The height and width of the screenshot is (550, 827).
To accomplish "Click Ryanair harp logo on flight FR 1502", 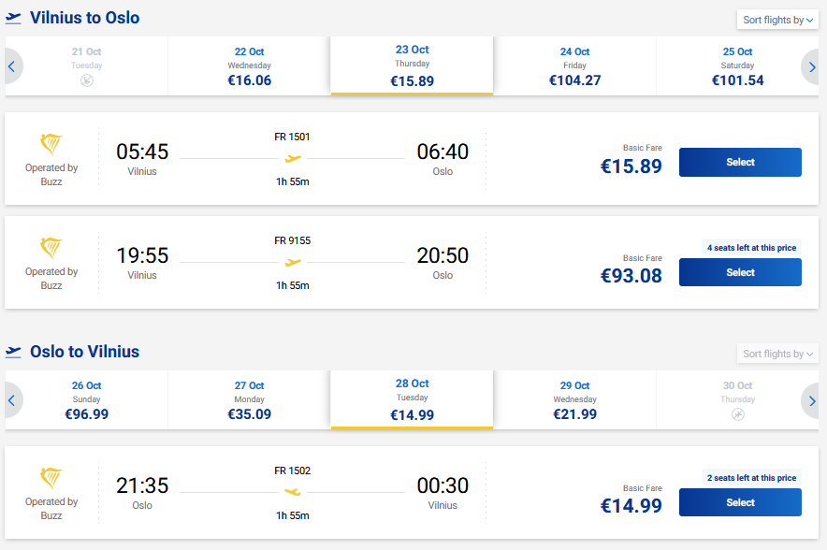I will pos(51,479).
